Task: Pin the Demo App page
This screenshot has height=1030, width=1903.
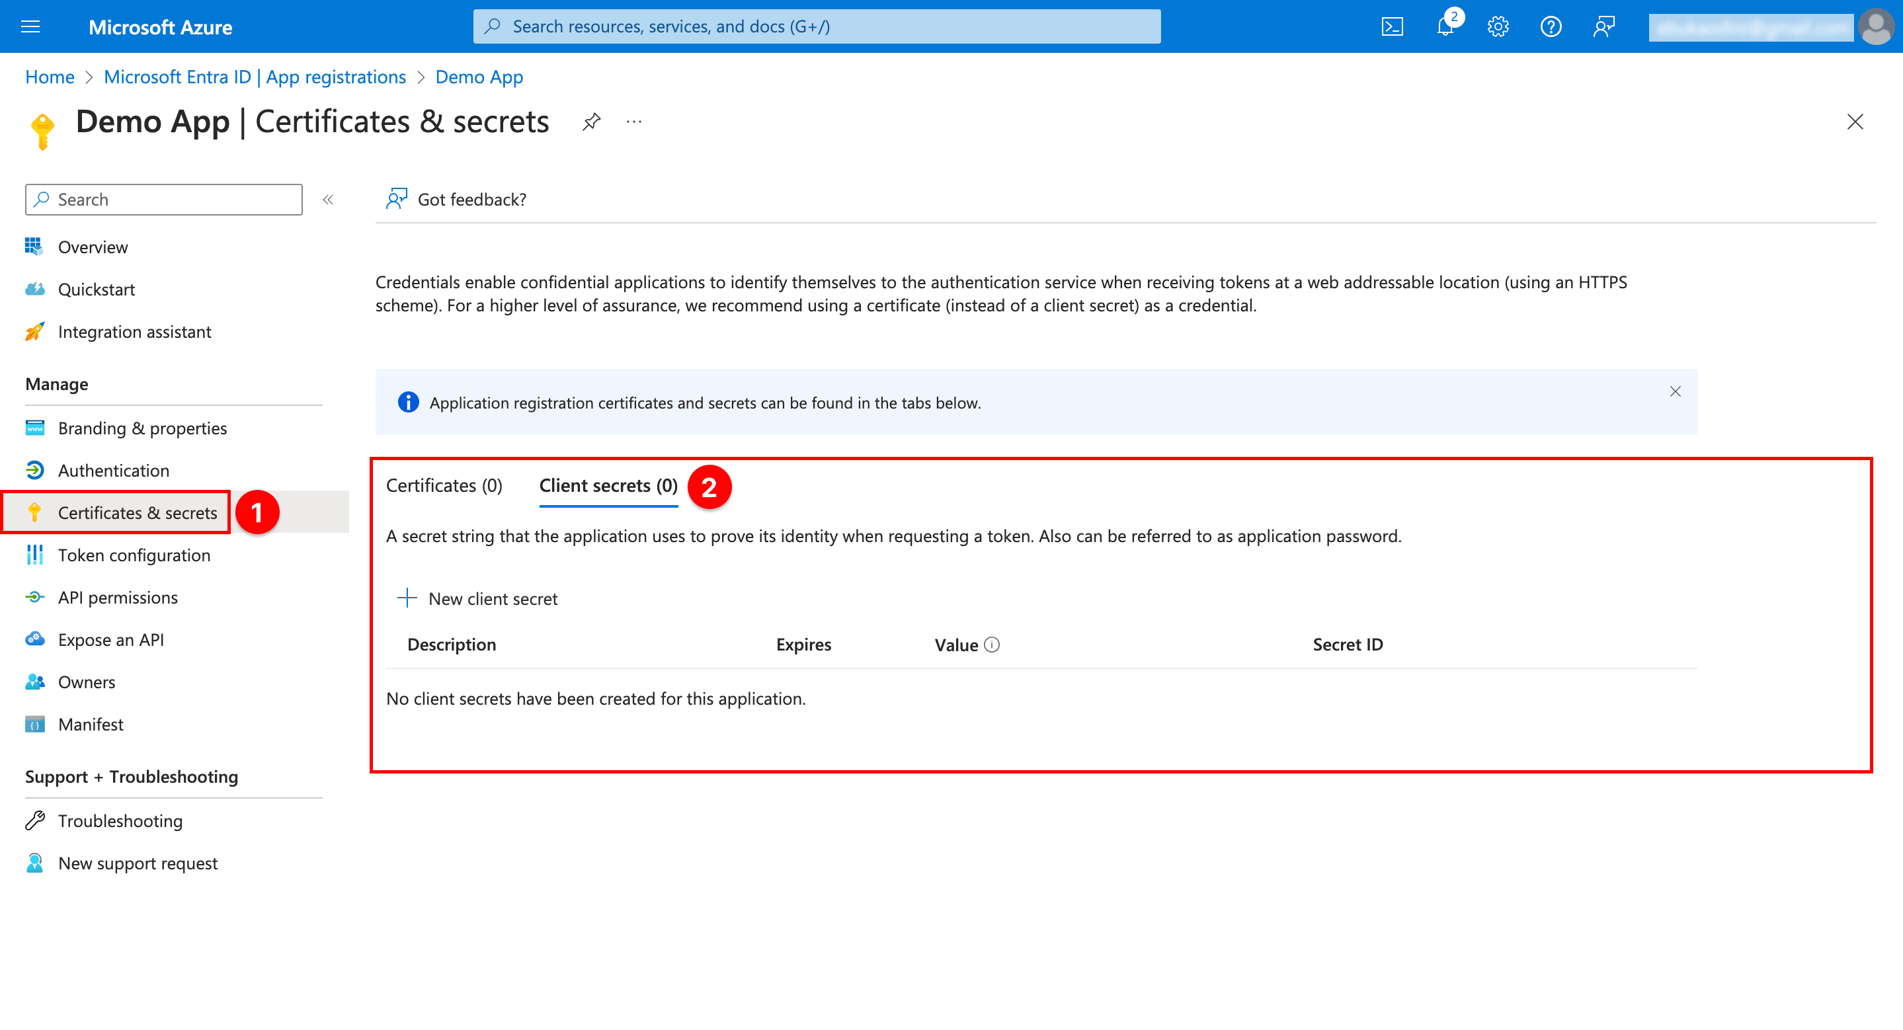Action: pos(591,122)
